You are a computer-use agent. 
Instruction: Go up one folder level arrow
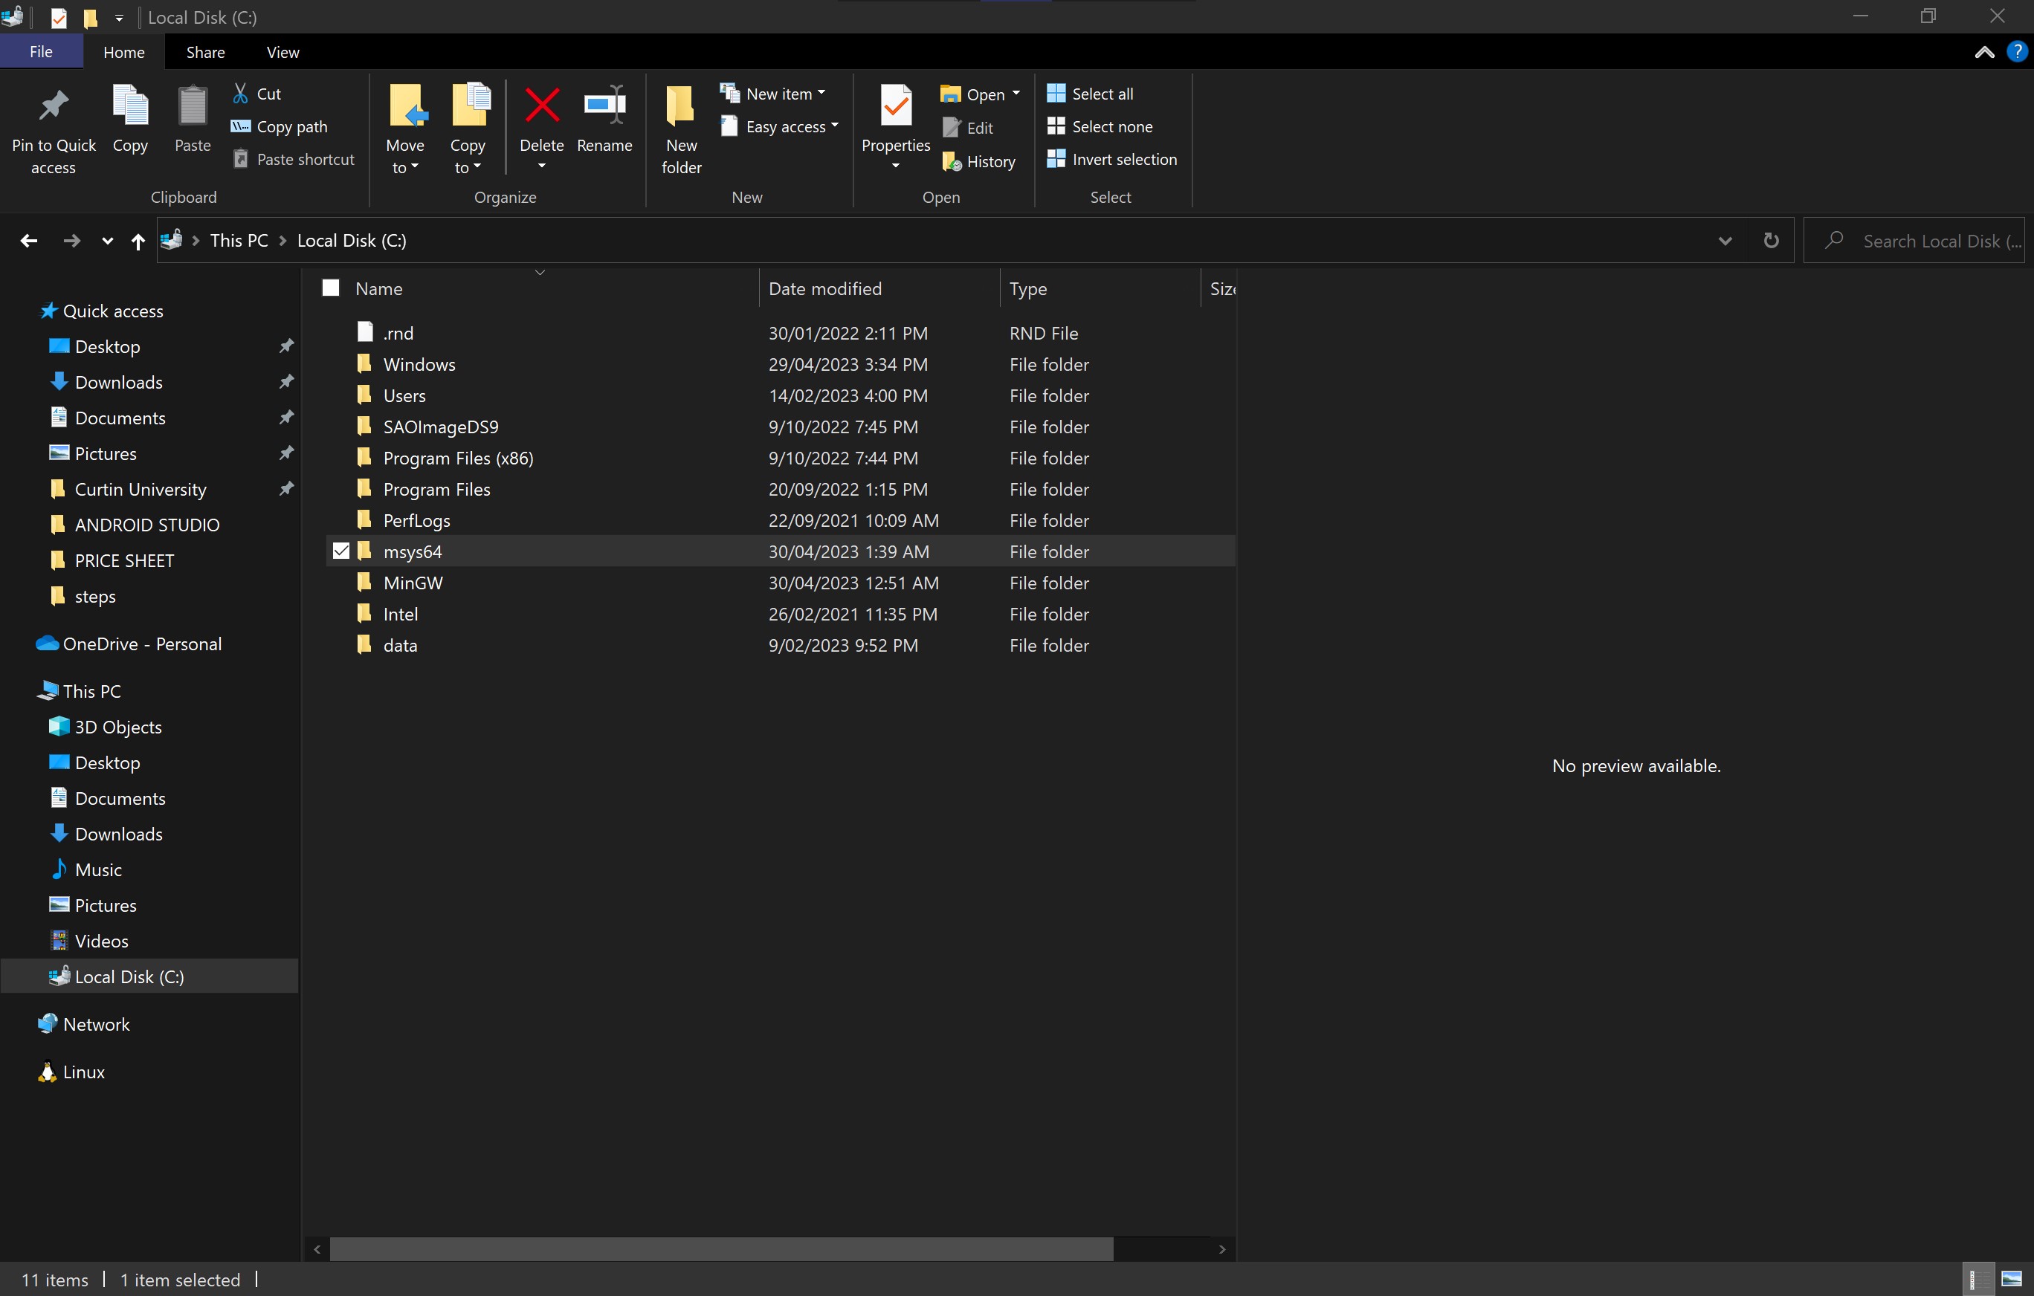point(138,241)
